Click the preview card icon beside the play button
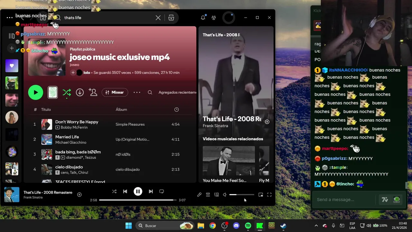Image resolution: width=412 pixels, height=232 pixels. [x=53, y=92]
